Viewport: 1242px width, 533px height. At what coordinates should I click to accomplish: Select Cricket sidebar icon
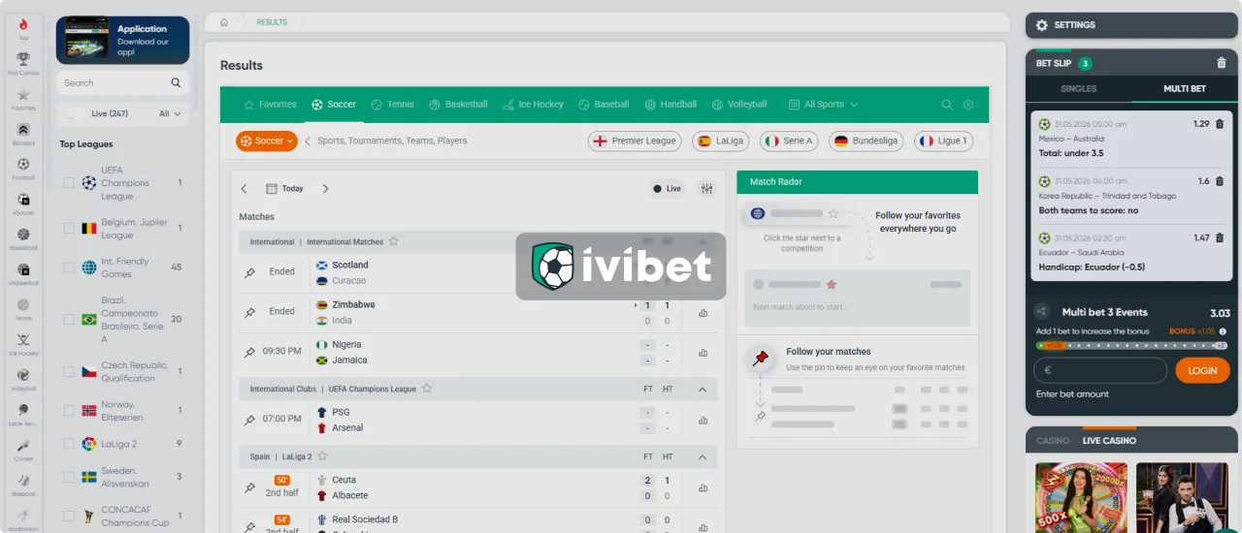pyautogui.click(x=23, y=449)
